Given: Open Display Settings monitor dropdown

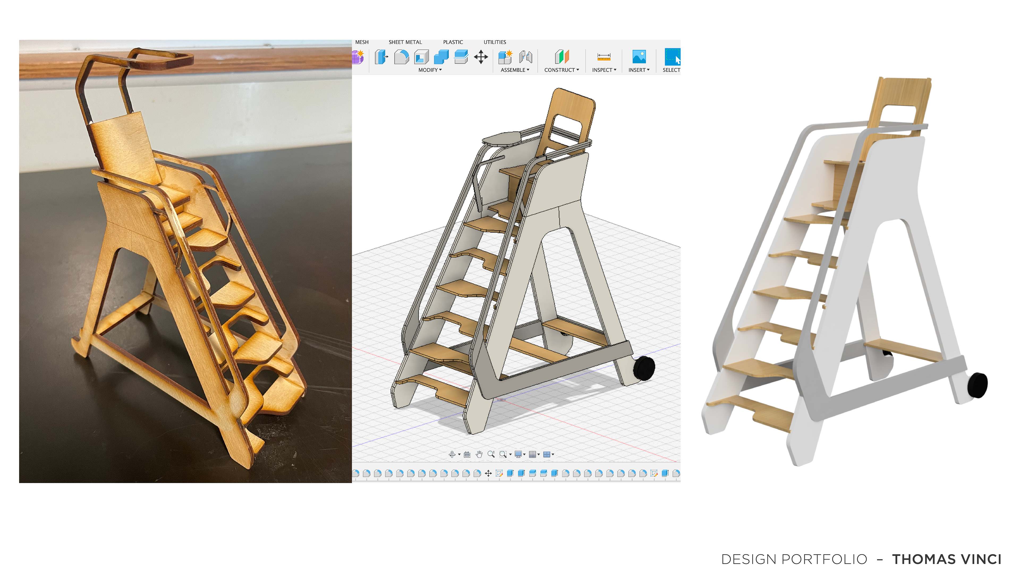Looking at the screenshot, I should tap(519, 454).
